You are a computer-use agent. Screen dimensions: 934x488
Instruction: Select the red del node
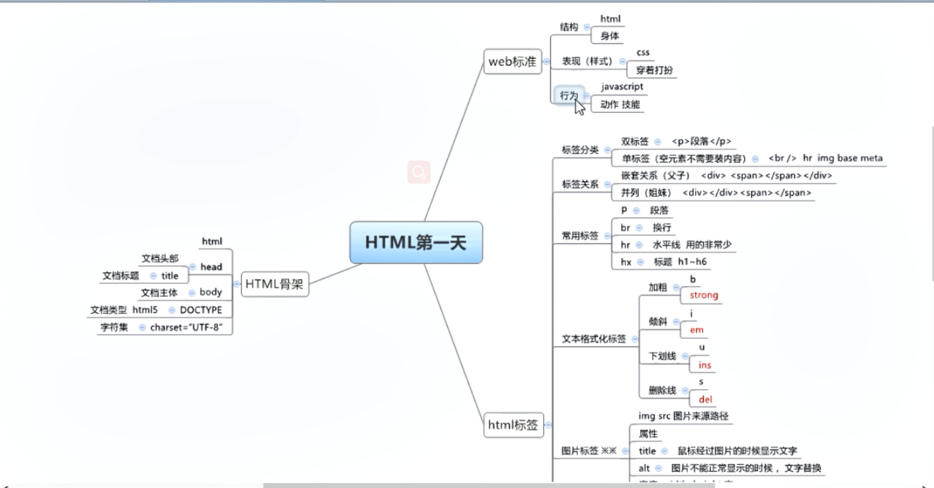706,399
